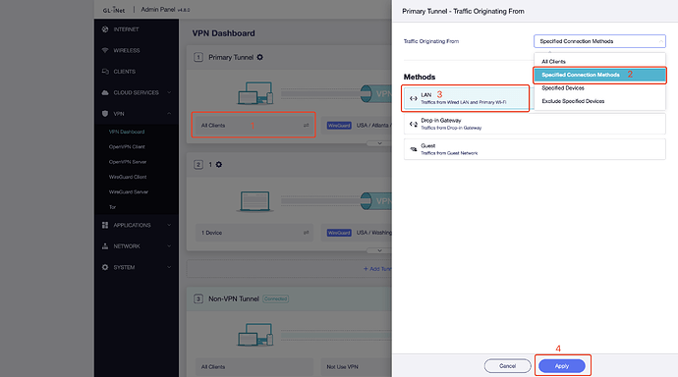
Task: Click the Applications grid icon
Action: tap(105, 225)
